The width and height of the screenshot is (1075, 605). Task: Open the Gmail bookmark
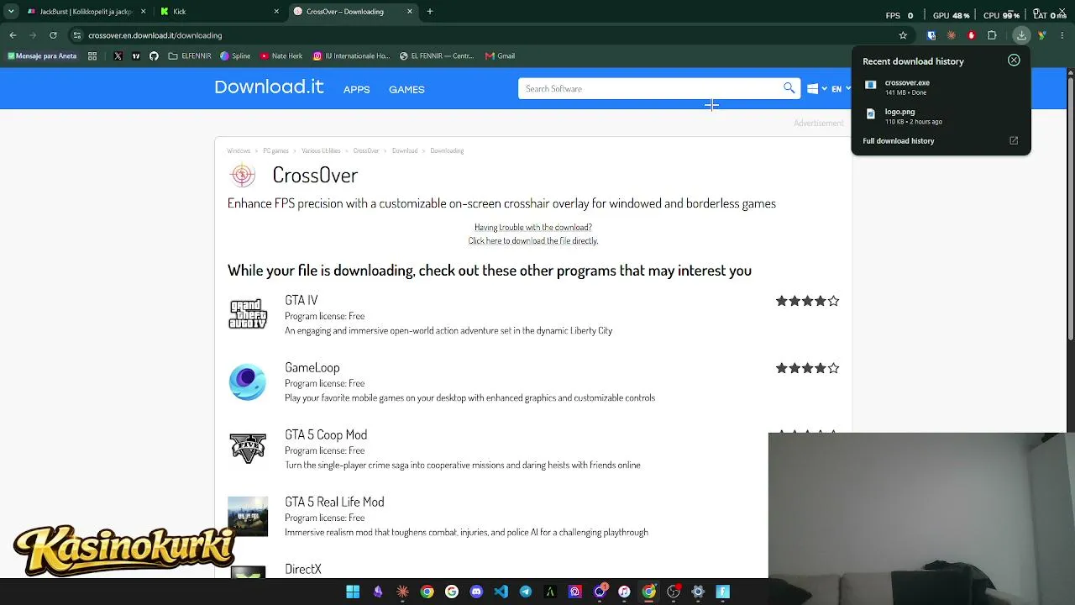point(500,56)
